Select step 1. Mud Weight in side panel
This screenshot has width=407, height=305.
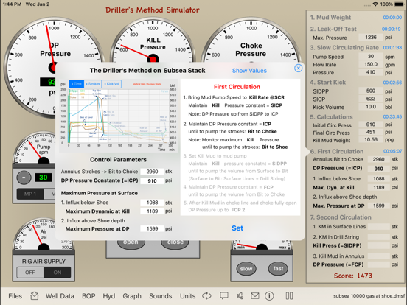[x=330, y=18]
